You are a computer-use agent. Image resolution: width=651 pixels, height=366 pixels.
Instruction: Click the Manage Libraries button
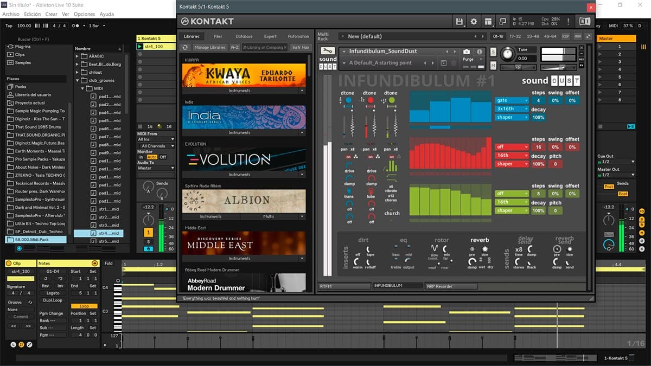[210, 48]
